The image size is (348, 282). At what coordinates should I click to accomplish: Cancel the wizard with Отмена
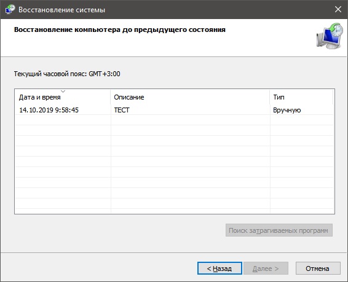point(318,268)
